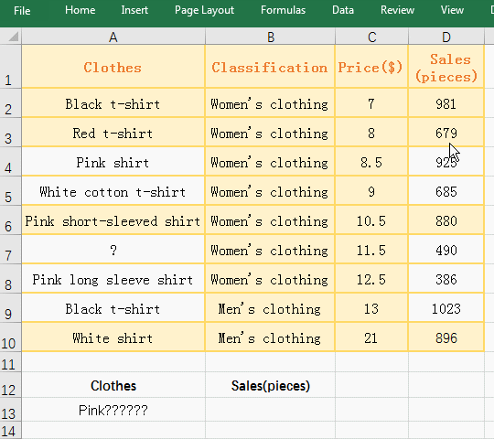Click the price cell '13'

(371, 308)
